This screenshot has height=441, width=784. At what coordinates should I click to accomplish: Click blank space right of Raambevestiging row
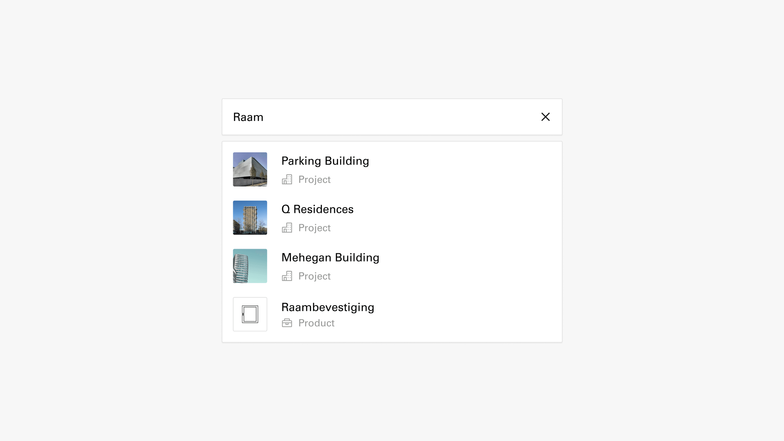pyautogui.click(x=469, y=314)
